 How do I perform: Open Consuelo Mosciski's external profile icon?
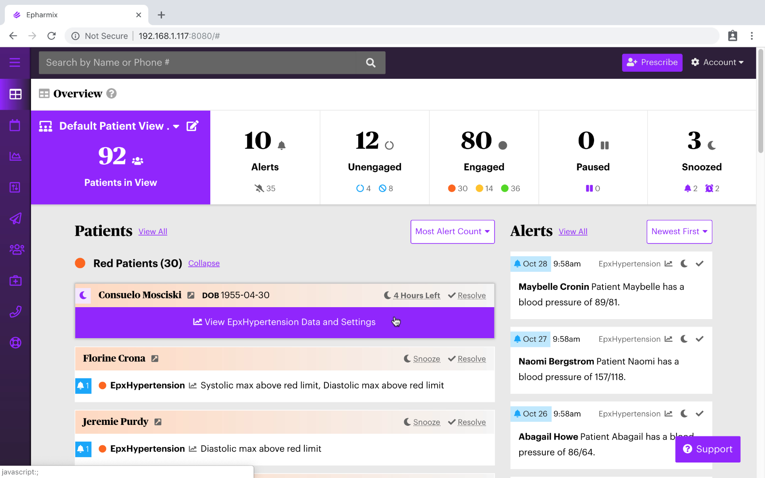click(191, 295)
